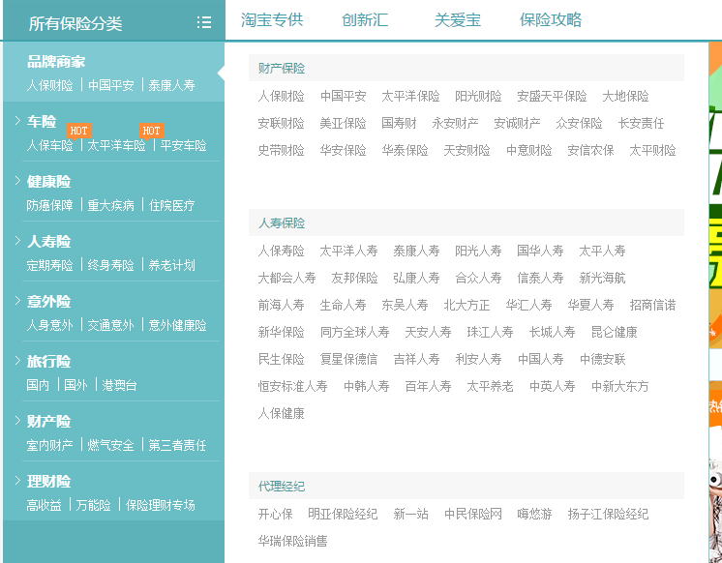The height and width of the screenshot is (563, 722).
Task: Select 重大疾病 under 健康险
Action: (111, 205)
